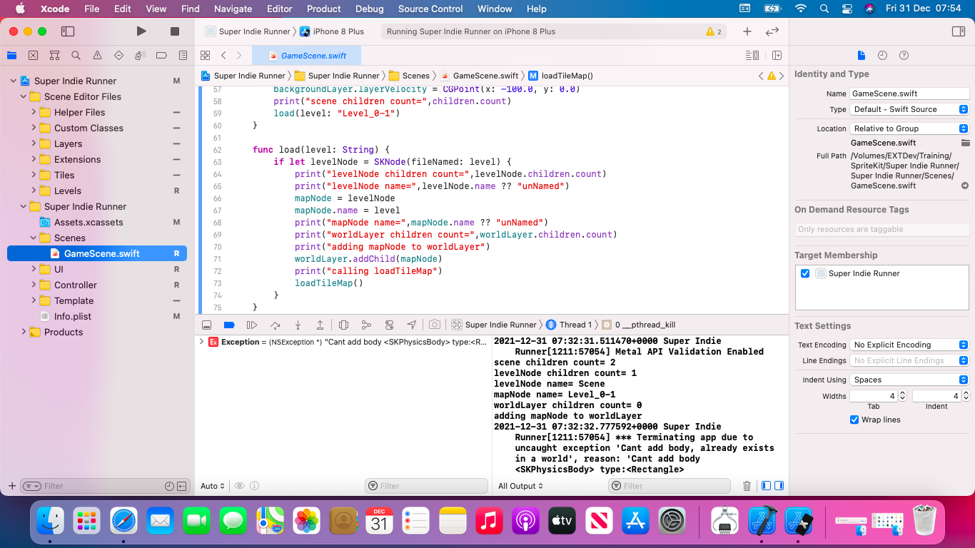
Task: Open the Find navigator magnifier icon
Action: [76, 55]
